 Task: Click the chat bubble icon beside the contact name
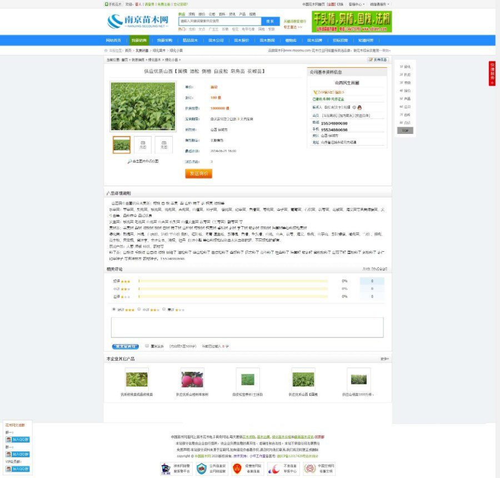point(354,107)
